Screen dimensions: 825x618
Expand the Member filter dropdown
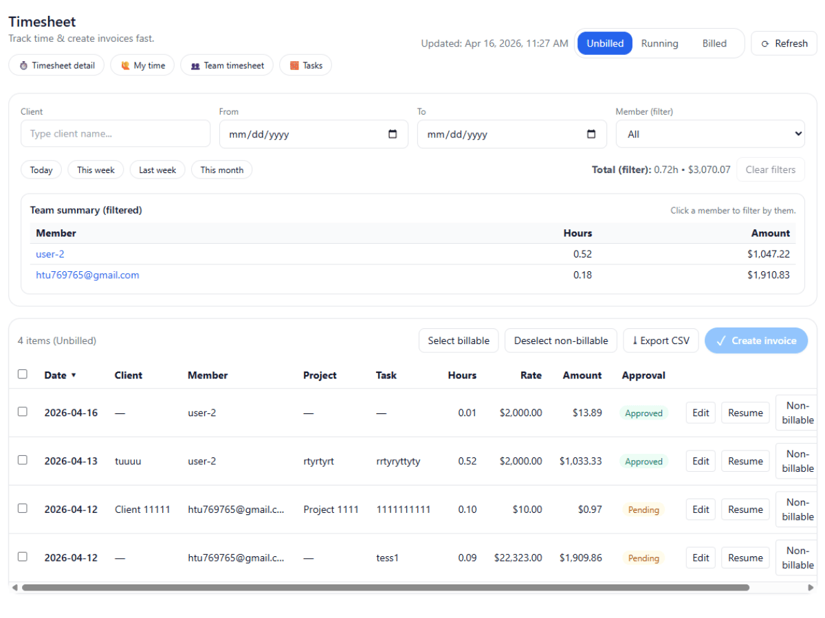[x=710, y=135]
